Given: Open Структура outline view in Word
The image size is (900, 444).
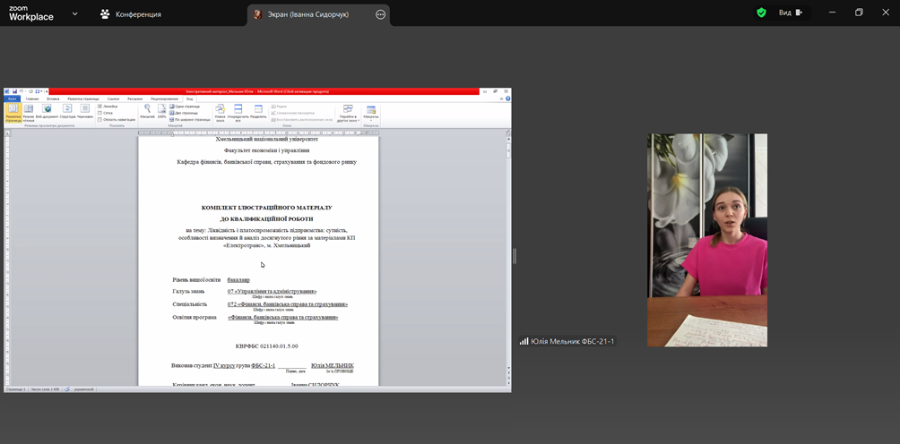Looking at the screenshot, I should (68, 111).
